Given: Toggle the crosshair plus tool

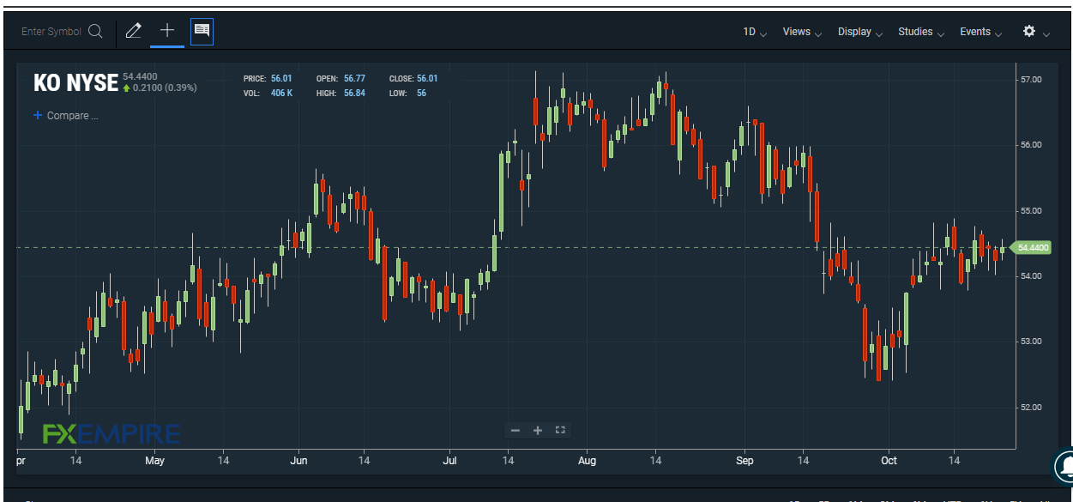Looking at the screenshot, I should (x=167, y=31).
